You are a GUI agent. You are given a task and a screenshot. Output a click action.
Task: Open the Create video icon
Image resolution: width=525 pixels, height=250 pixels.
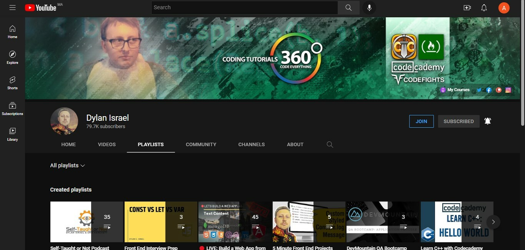(467, 8)
